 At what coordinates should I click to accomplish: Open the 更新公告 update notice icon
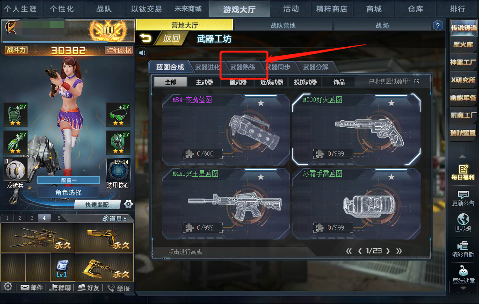click(463, 198)
